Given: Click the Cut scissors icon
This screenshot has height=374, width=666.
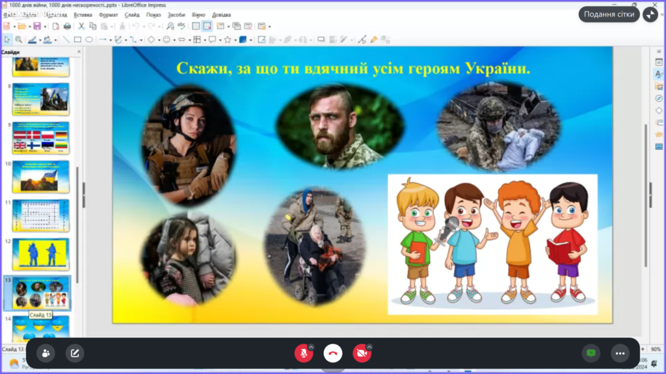Looking at the screenshot, I should (x=81, y=26).
